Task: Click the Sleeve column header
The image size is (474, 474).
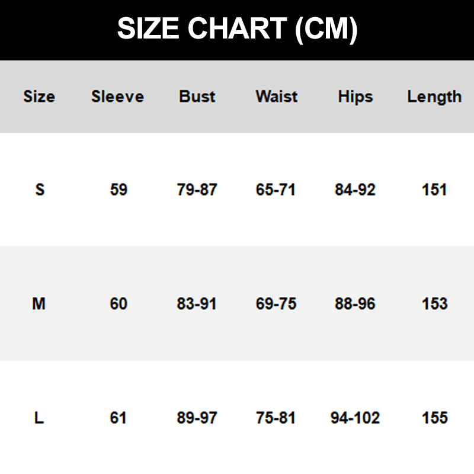Action: click(x=117, y=97)
